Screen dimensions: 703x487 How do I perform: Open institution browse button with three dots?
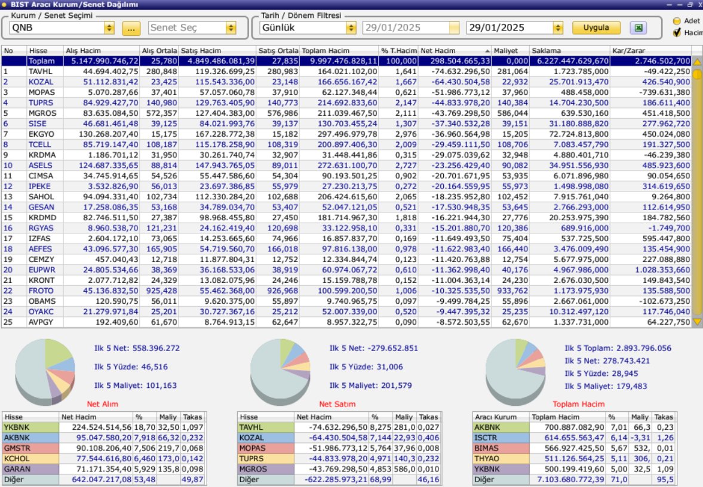pos(131,28)
